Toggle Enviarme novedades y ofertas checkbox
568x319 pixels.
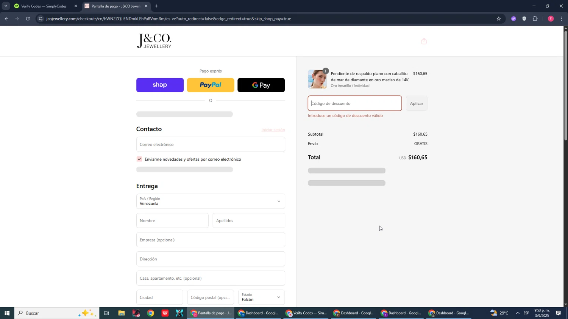click(139, 159)
